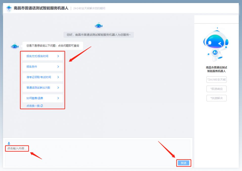Screen dimensions: 242x171
Task: Click the robot logo in the header
Action: click(9, 8)
